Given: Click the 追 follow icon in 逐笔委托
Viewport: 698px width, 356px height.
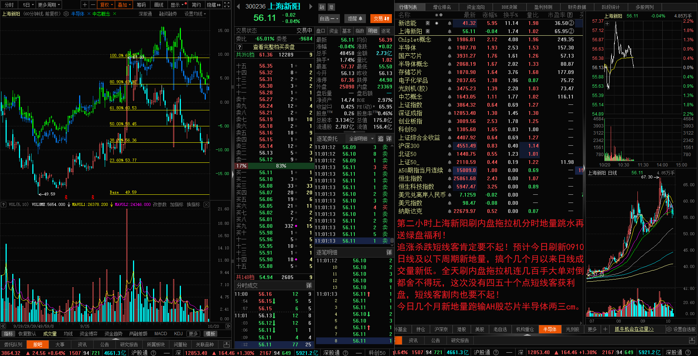Looking at the screenshot, I should click(380, 139).
